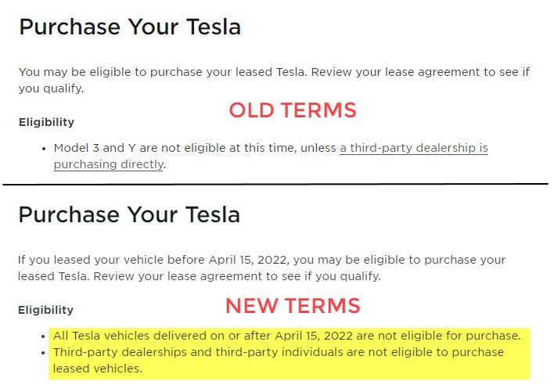Click the highlighted 'All Tesla vehicles delivered' bullet text
Image resolution: width=554 pixels, height=385 pixels.
tap(156, 336)
